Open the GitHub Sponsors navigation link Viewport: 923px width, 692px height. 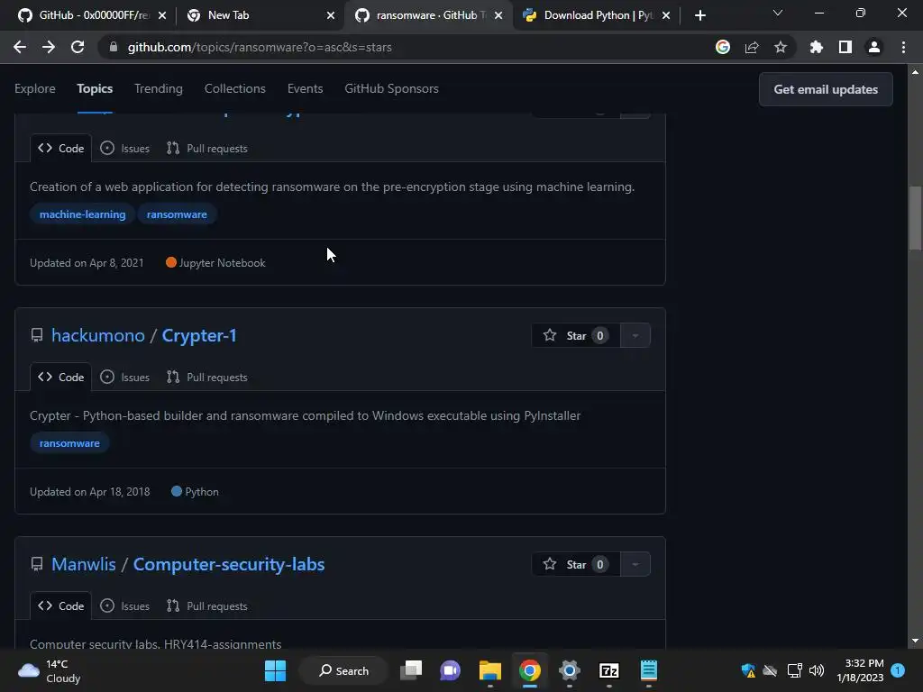[x=391, y=88]
